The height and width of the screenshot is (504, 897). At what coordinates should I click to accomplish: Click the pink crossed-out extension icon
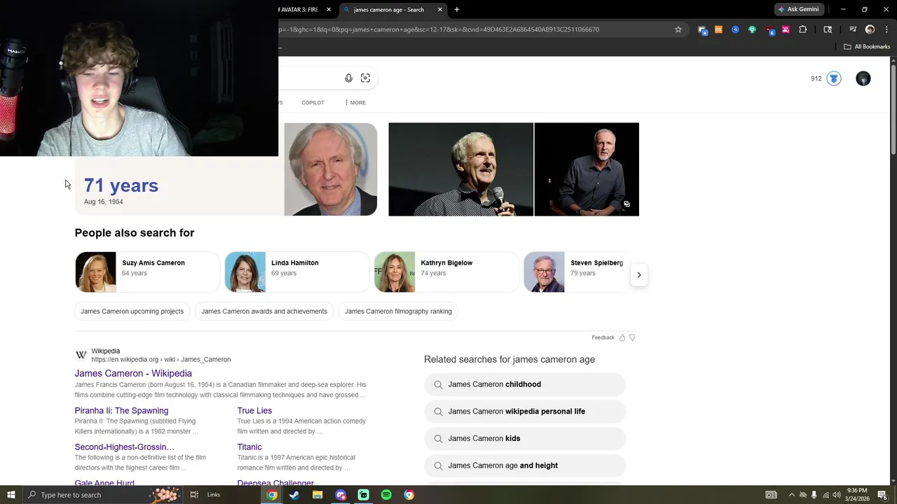pyautogui.click(x=786, y=29)
